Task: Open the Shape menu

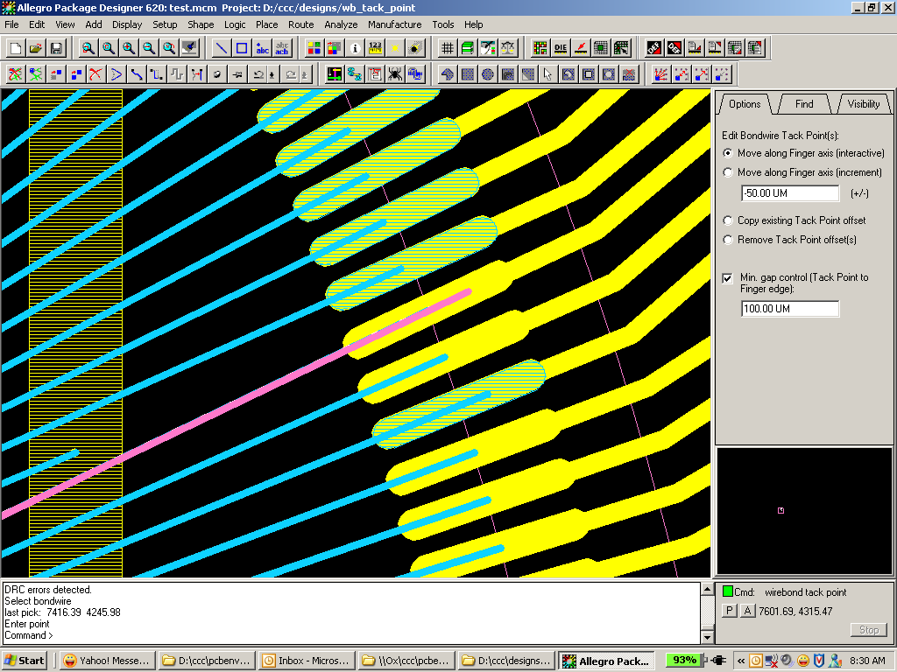Action: tap(201, 24)
